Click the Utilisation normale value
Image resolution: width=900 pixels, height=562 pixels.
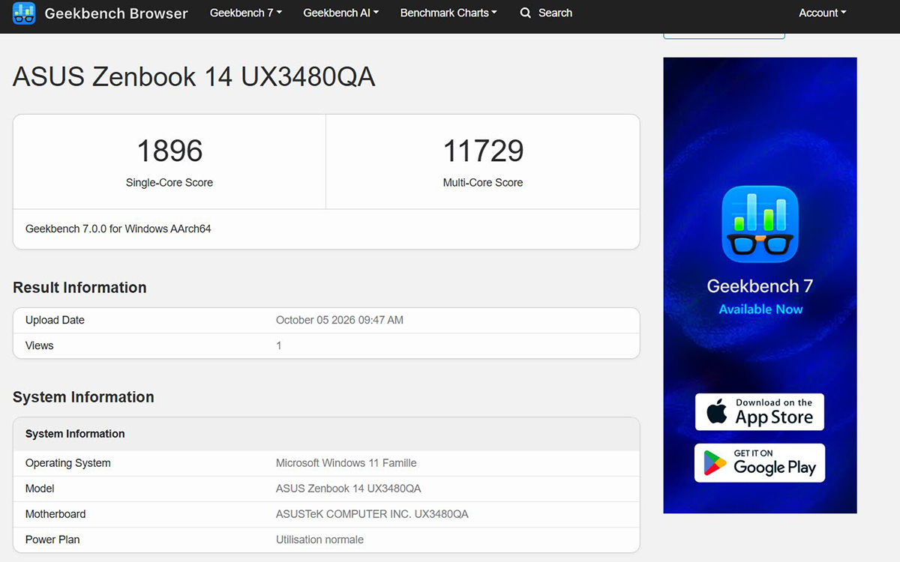click(x=319, y=540)
